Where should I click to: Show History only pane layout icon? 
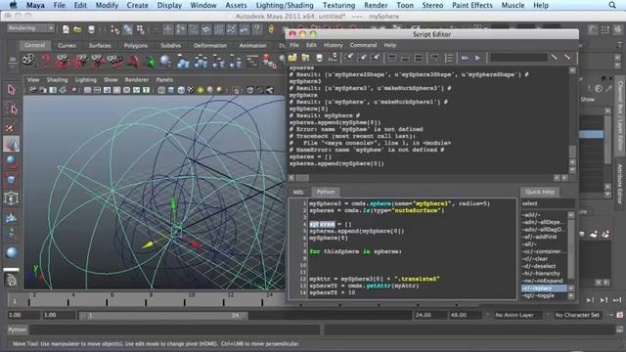391,58
